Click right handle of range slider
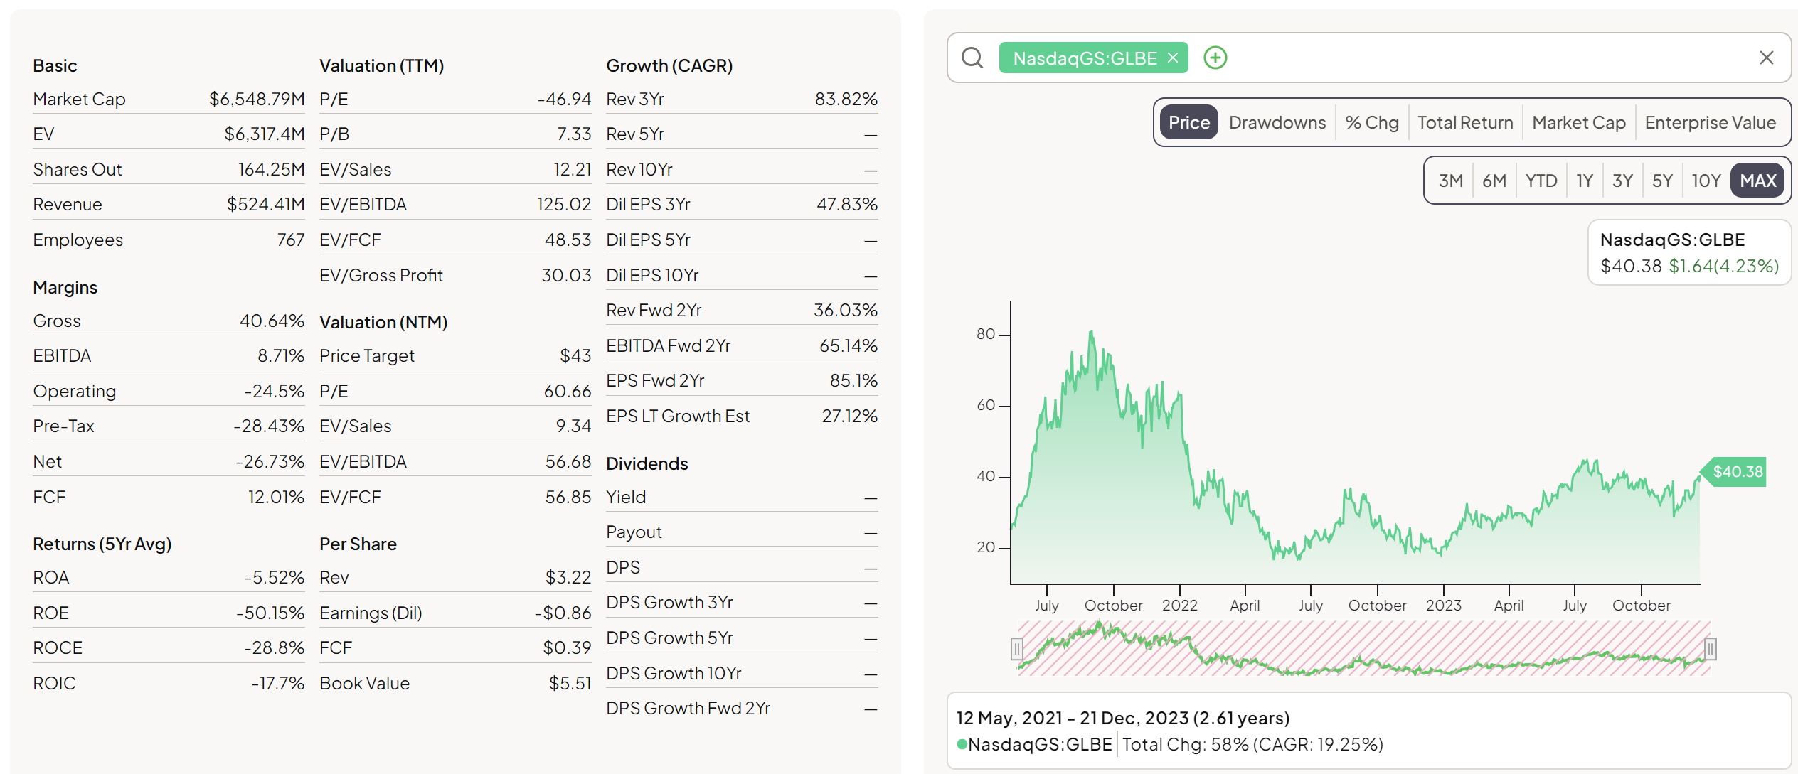The image size is (1798, 774). click(1710, 648)
